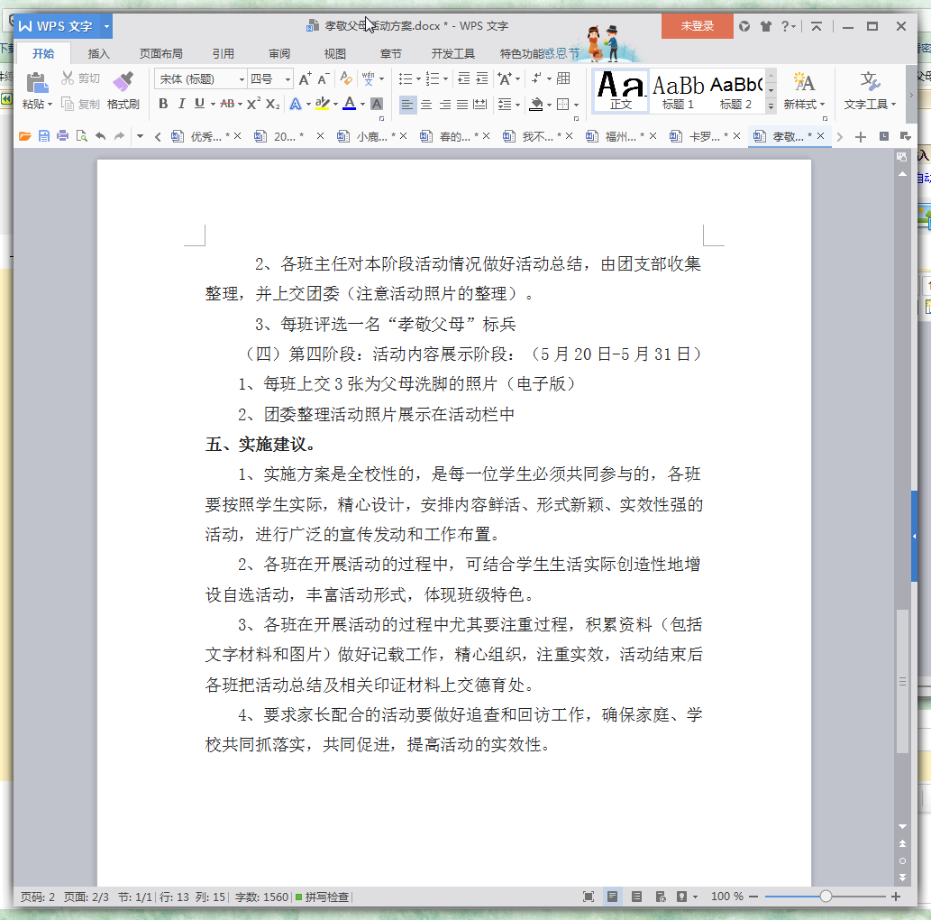
Task: Align text left
Action: (406, 105)
